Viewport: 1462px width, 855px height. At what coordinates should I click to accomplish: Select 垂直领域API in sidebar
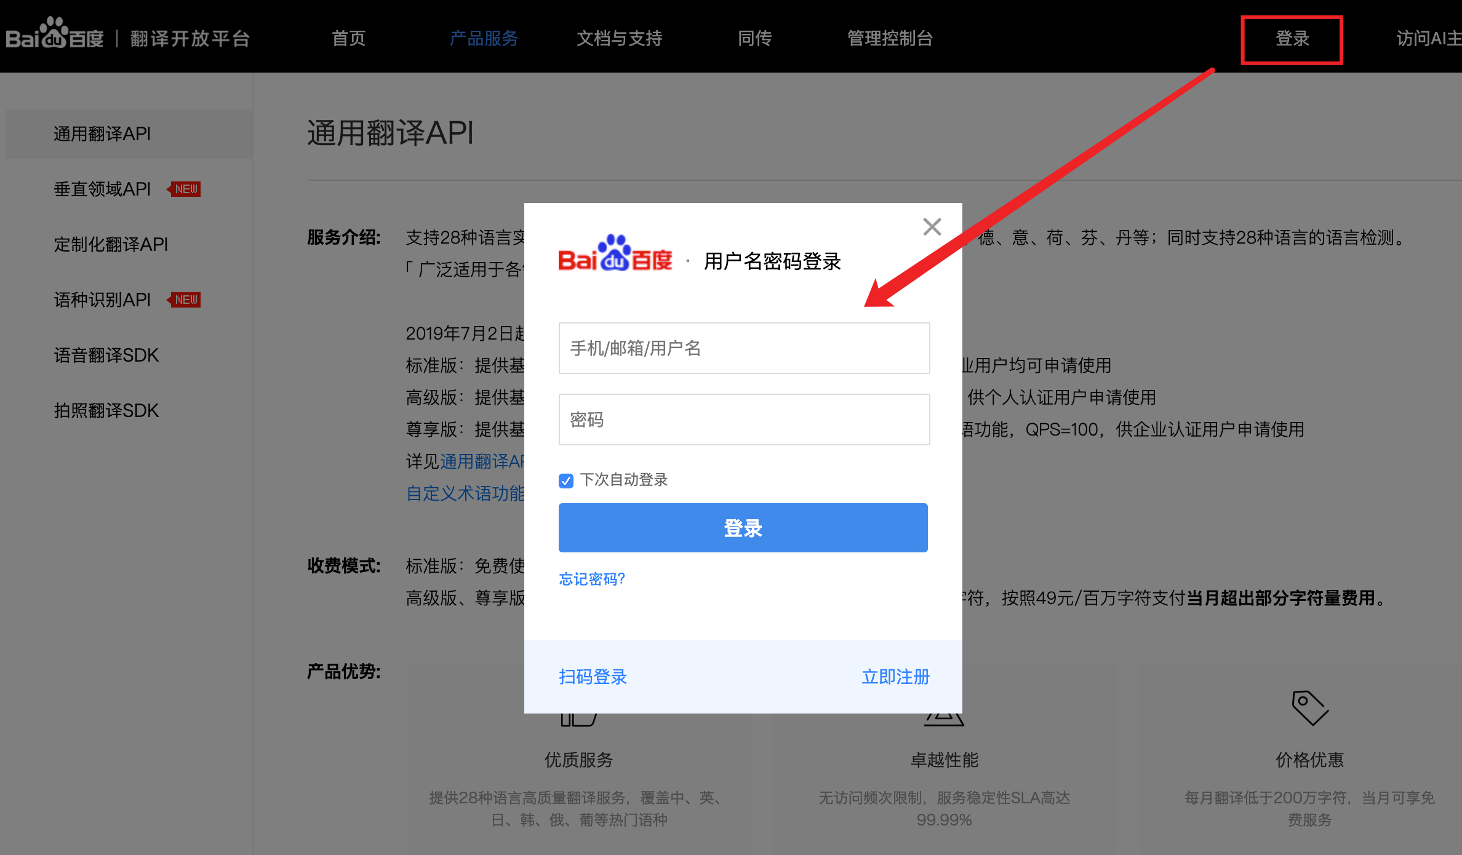102,189
